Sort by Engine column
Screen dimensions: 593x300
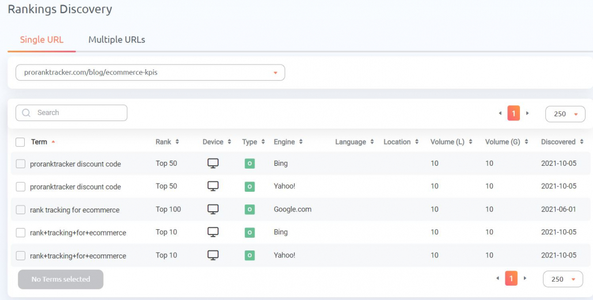click(x=301, y=142)
